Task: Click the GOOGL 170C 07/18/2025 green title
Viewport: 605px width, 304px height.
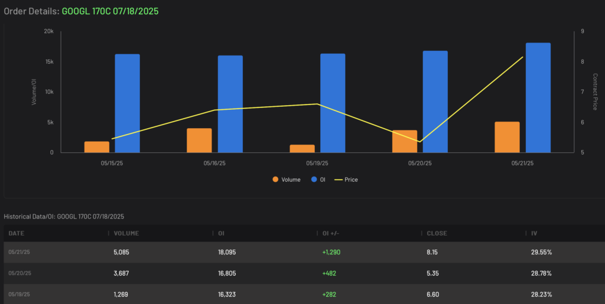Action: point(110,11)
